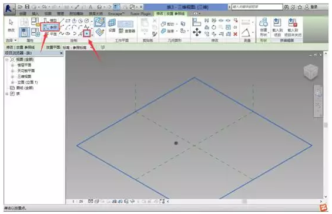Click the favorites star icon in title bar
Screen dimensions: 332x214
(x=300, y=7)
